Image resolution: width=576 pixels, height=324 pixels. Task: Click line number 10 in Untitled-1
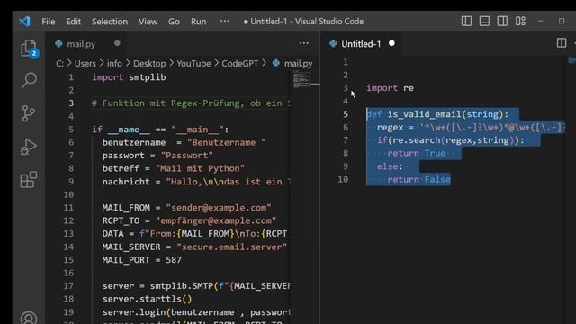[x=343, y=179]
